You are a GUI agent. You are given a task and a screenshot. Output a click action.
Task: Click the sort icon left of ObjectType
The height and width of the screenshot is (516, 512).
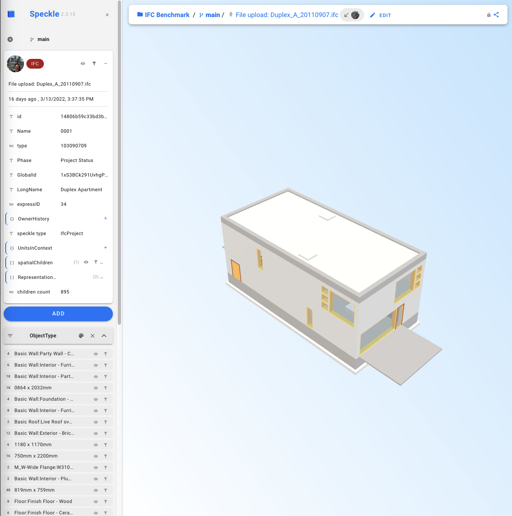click(x=10, y=336)
